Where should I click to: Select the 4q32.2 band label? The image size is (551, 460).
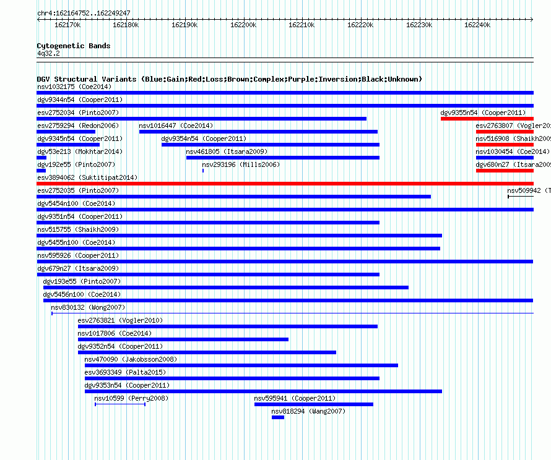(48, 53)
